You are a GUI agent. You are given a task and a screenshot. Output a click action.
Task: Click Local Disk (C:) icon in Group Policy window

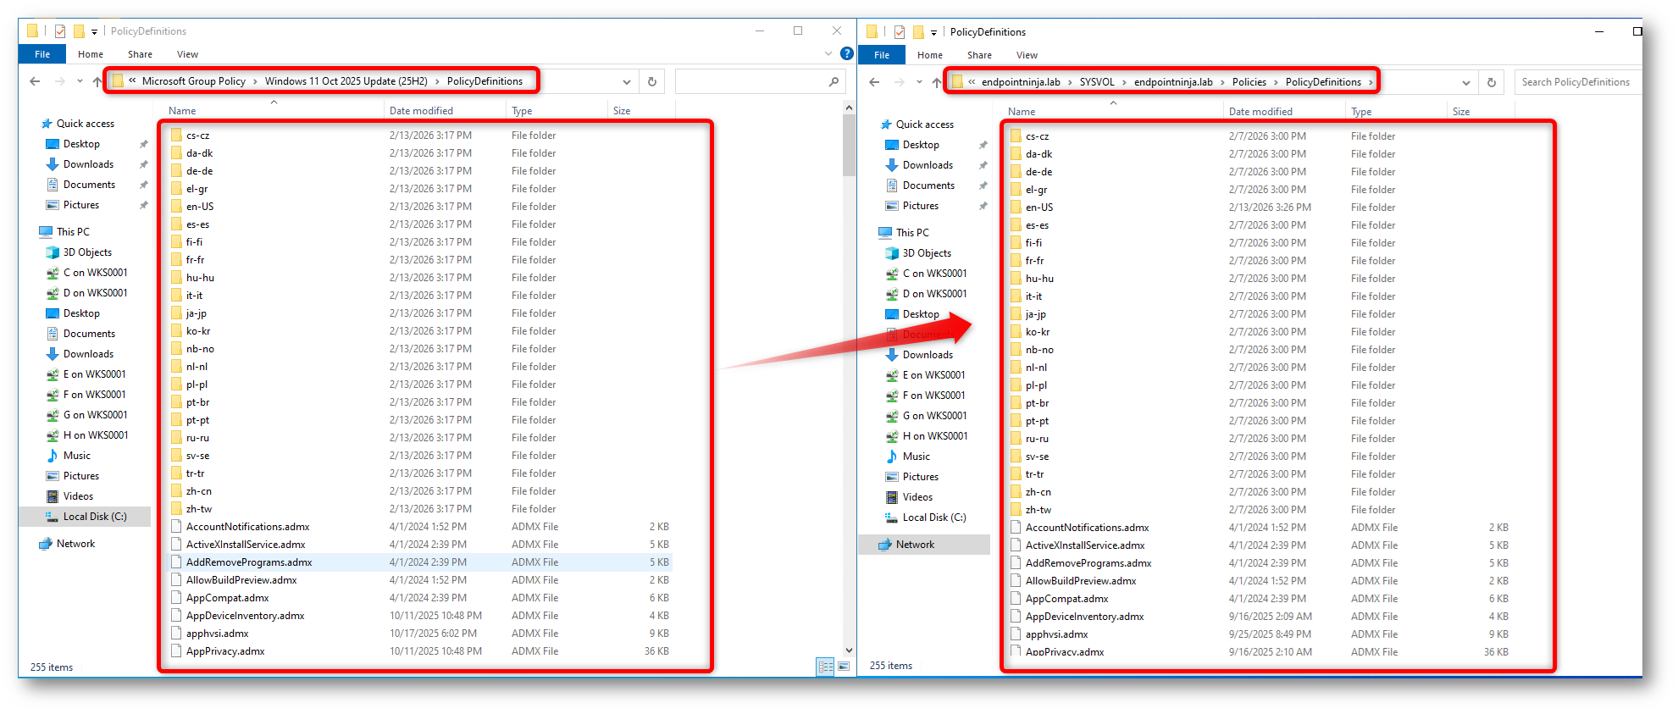tap(53, 517)
